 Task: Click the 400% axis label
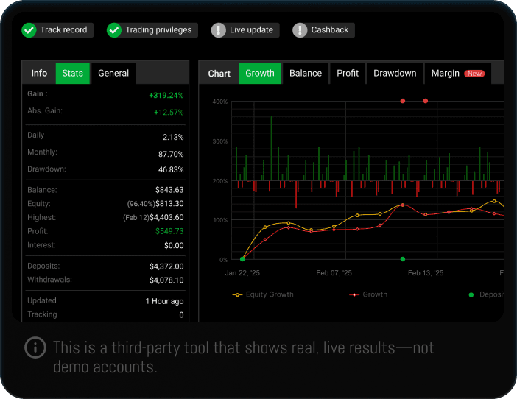pos(220,102)
